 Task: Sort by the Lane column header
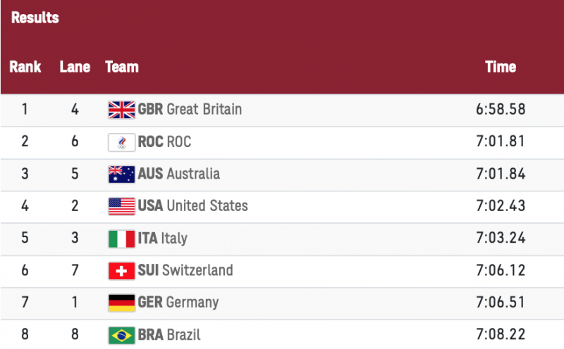point(75,68)
